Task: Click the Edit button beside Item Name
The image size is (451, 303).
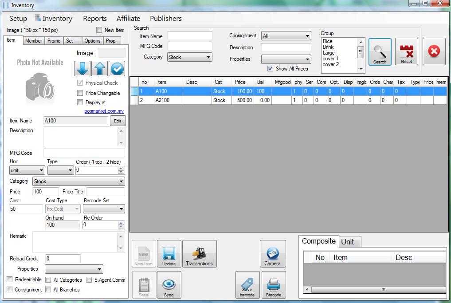Action: coord(118,121)
